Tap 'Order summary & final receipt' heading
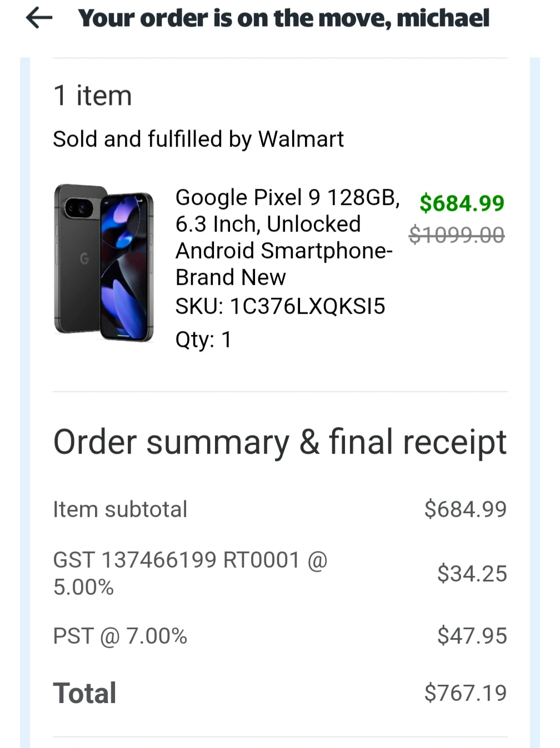Viewport: 560px width, 748px height. point(279,442)
